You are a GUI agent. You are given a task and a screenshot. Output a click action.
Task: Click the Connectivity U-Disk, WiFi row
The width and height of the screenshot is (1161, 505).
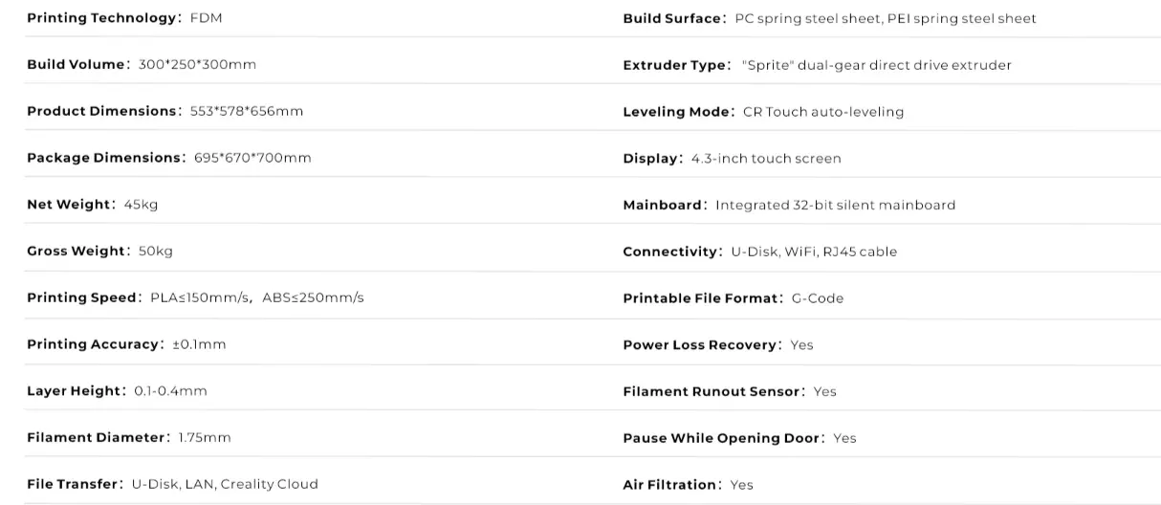[759, 252]
